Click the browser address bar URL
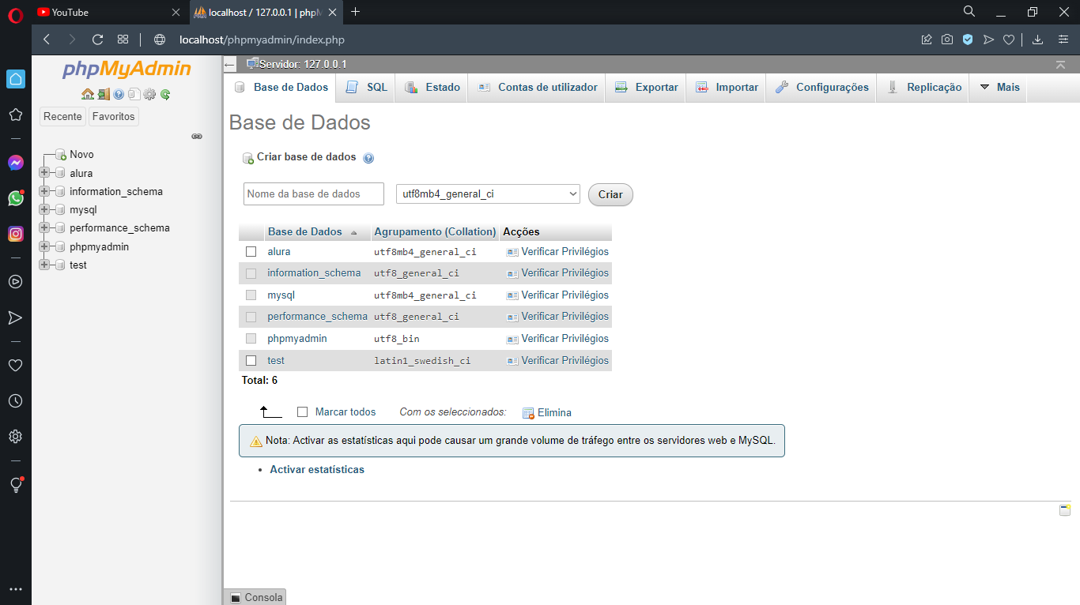This screenshot has width=1080, height=605. (262, 39)
